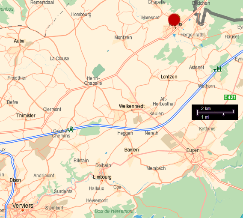This screenshot has width=243, height=218.
Task: Click the Bois de Hèvremont forest label
Action: (114, 211)
